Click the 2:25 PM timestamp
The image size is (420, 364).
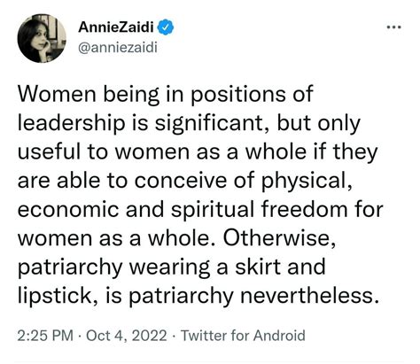pyautogui.click(x=45, y=336)
